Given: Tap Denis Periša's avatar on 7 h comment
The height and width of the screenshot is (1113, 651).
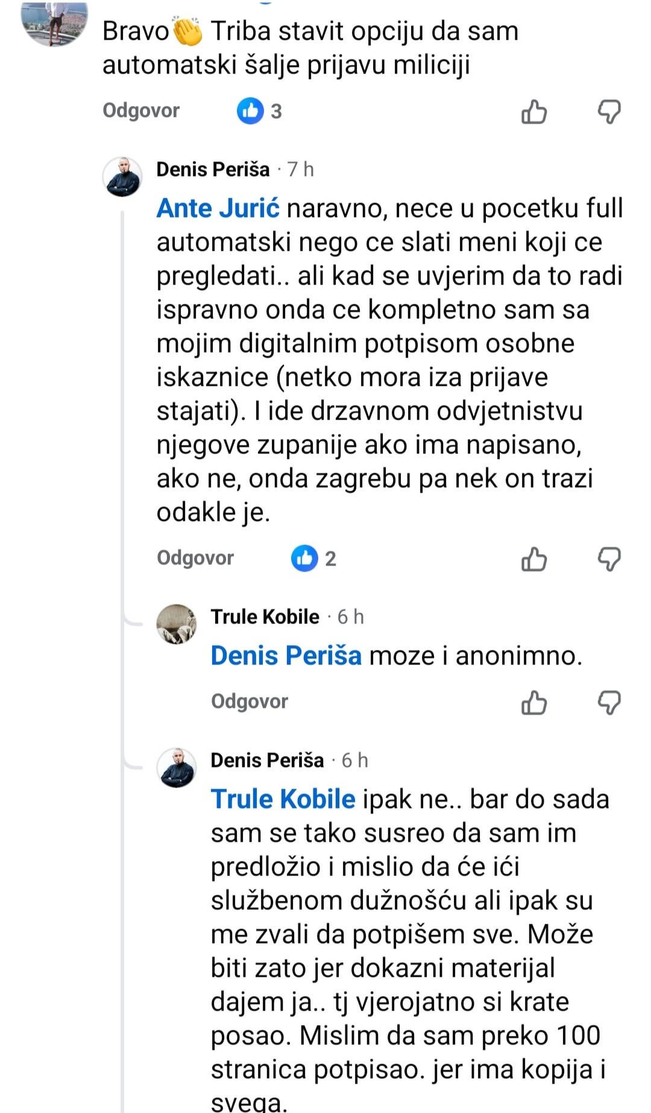Looking at the screenshot, I should (122, 177).
